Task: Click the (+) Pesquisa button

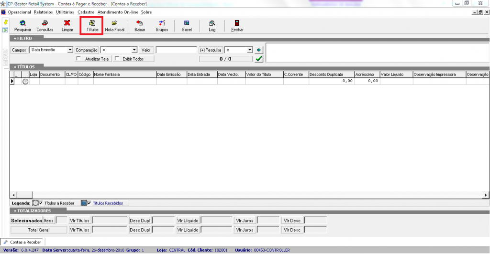Action: [211, 50]
